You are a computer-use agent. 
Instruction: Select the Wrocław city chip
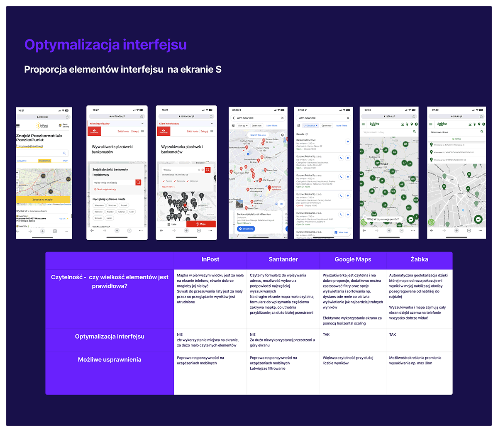click(x=112, y=205)
